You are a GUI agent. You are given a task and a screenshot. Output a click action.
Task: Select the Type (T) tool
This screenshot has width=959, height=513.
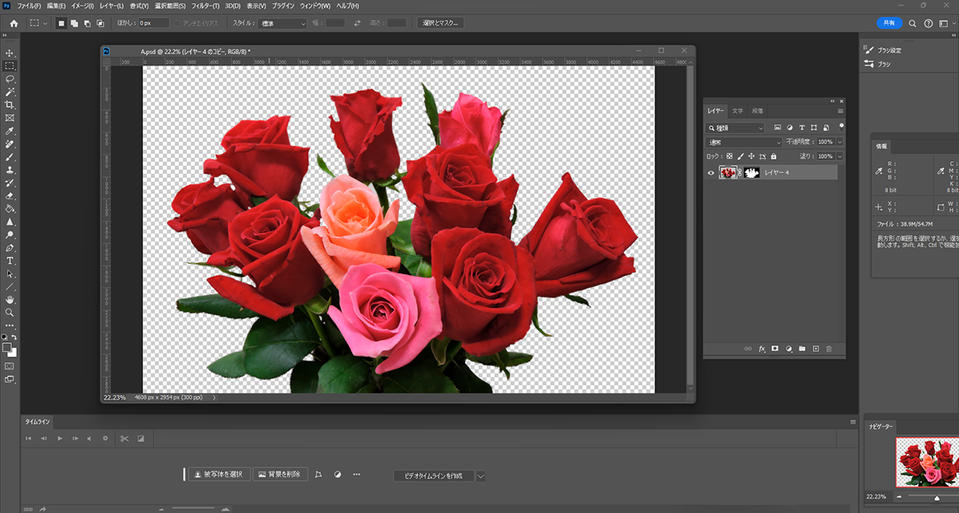[x=10, y=261]
